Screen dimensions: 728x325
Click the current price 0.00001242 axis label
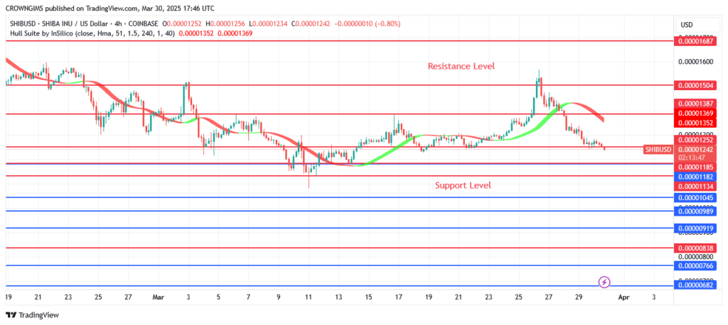point(697,149)
